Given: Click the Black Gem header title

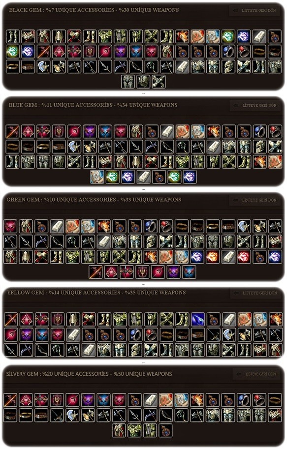Looking at the screenshot, I should [94, 10].
